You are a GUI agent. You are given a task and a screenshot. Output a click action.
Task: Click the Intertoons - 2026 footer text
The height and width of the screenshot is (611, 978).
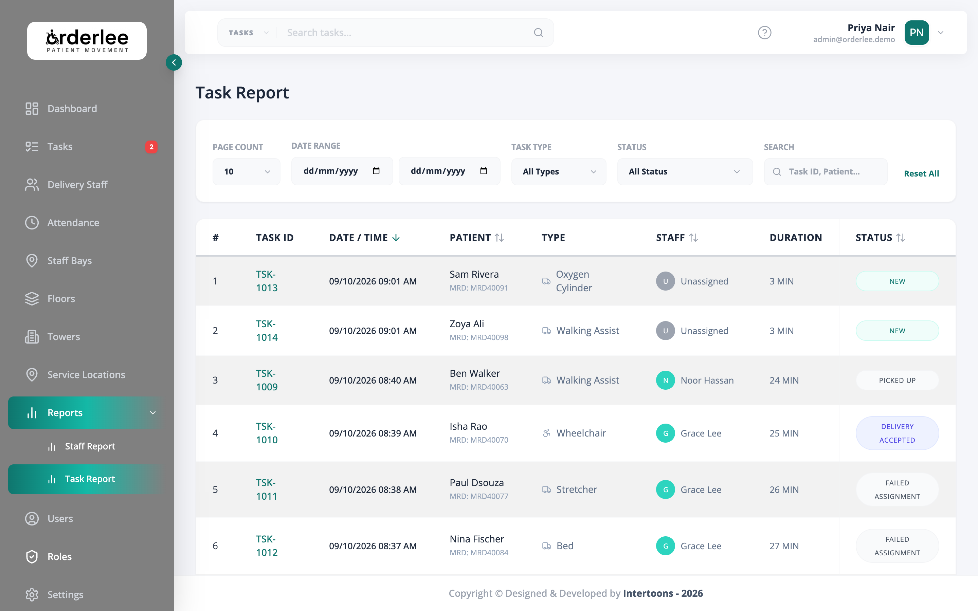[663, 593]
